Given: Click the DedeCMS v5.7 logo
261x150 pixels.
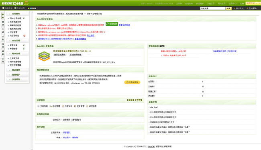Looking at the screenshot, I should [x=15, y=3].
